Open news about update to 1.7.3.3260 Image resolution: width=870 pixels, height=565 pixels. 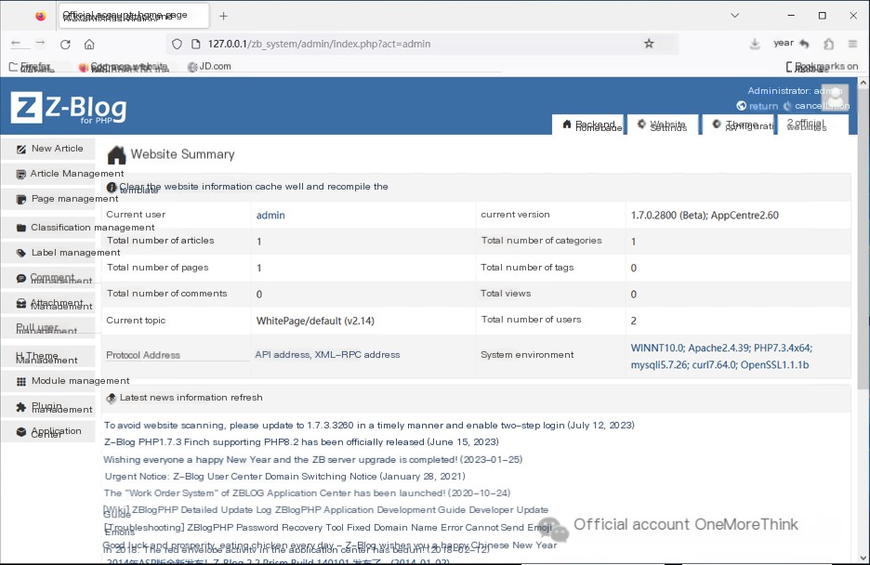pyautogui.click(x=369, y=426)
